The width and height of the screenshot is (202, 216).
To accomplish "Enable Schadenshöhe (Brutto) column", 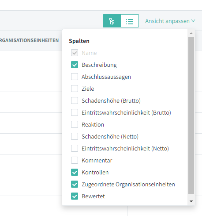I will tap(75, 100).
